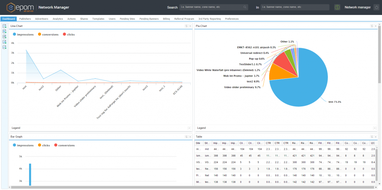The image size is (382, 190).
Task: Click the add pie chart widget icon in sidebar
Action: tap(4, 37)
